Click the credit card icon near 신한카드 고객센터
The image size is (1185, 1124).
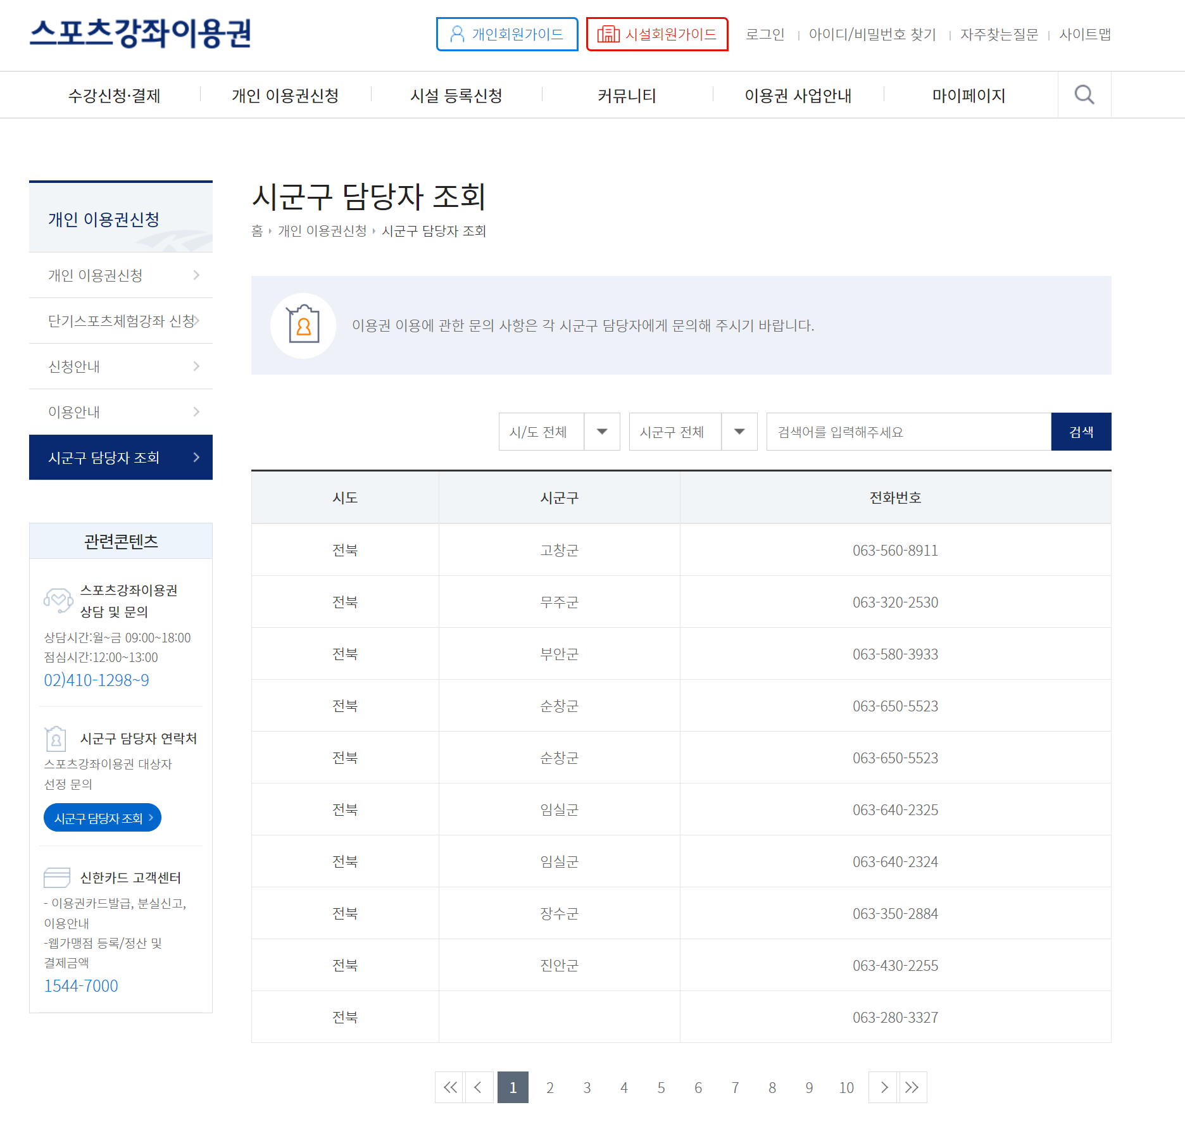point(56,878)
